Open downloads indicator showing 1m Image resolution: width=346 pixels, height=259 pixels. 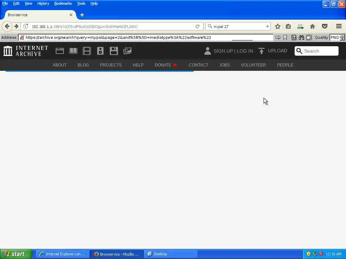tap(300, 26)
